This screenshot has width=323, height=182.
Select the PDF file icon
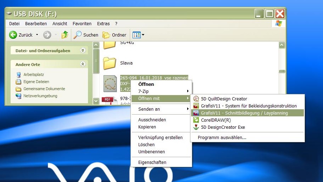tap(109, 100)
